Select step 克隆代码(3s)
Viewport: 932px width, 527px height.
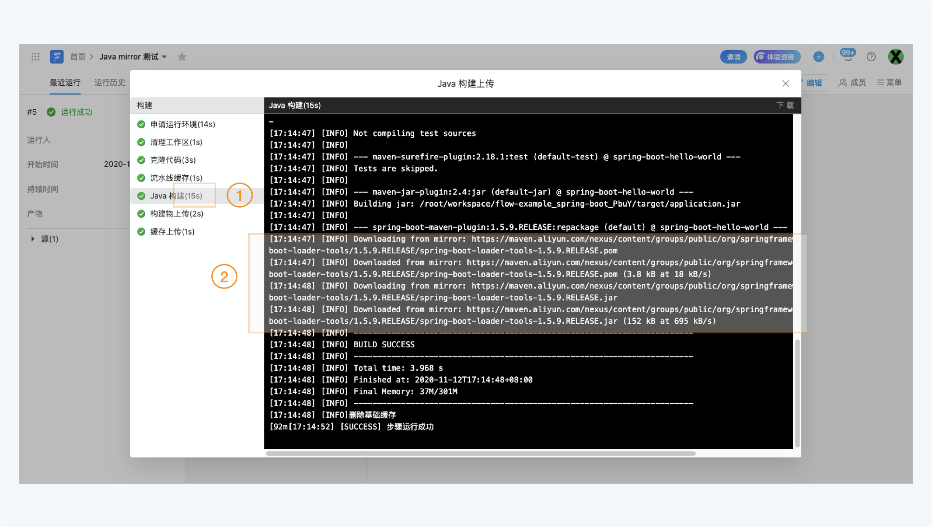[197, 160]
